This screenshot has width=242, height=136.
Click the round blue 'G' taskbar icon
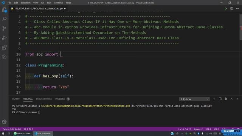point(172,133)
